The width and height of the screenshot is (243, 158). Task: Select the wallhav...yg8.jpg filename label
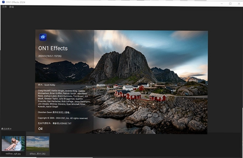click(x=13, y=154)
